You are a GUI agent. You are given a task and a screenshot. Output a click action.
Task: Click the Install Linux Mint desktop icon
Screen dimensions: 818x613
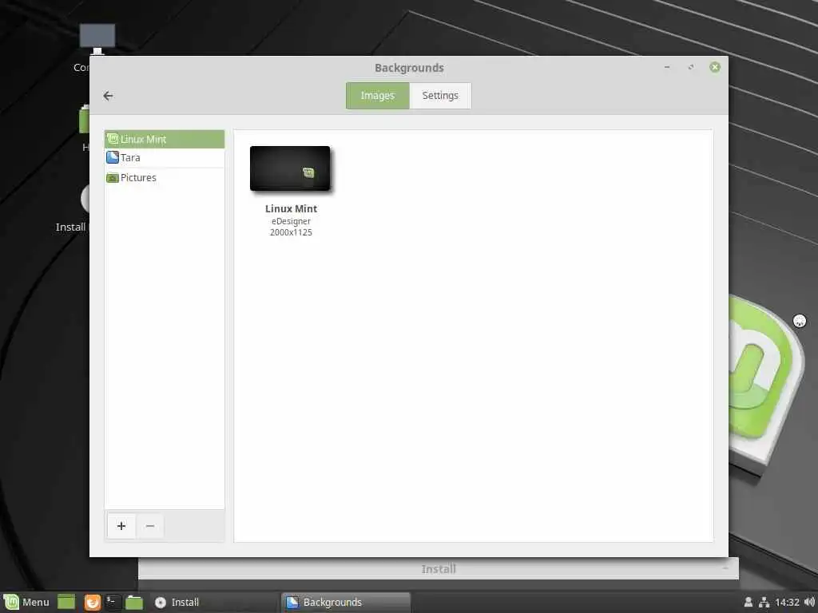pyautogui.click(x=73, y=211)
